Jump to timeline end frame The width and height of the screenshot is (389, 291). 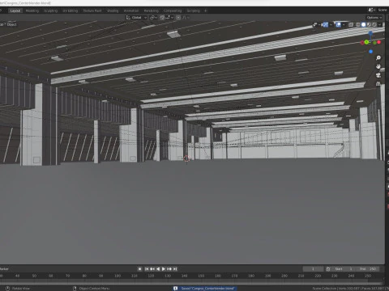coord(175,269)
